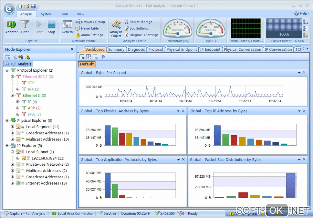The height and width of the screenshot is (218, 313).
Task: Open the Name Table
Action: [87, 28]
